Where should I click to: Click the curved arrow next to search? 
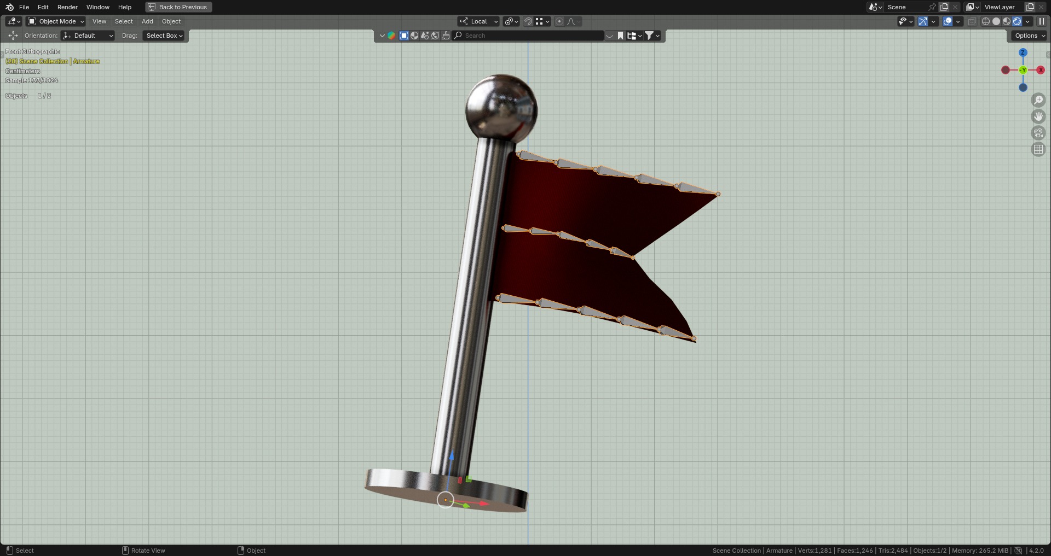tap(609, 36)
